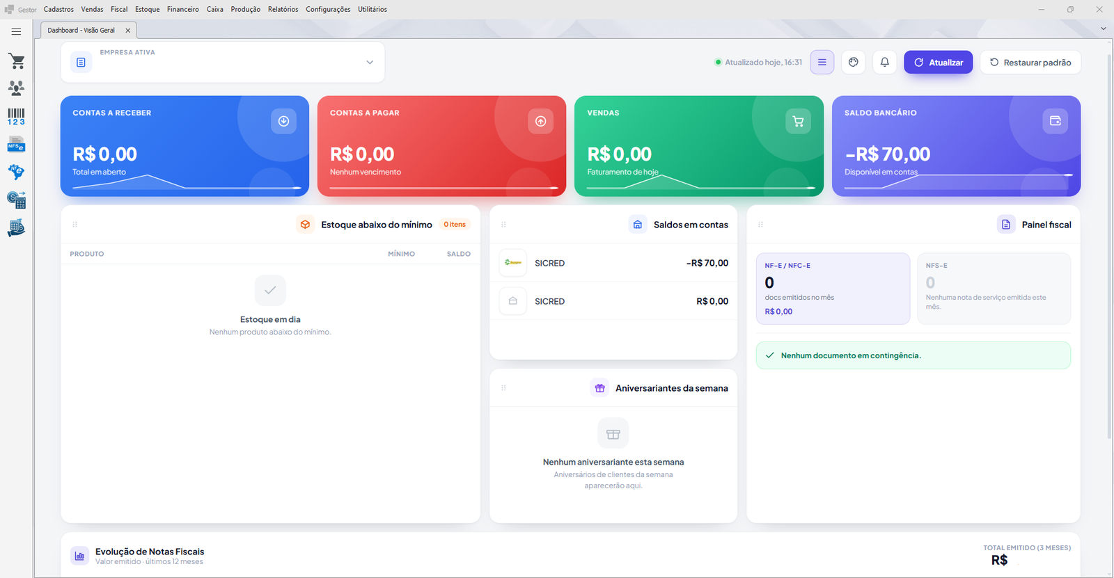
Task: Click the cart icon on the Vendas card
Action: click(798, 121)
